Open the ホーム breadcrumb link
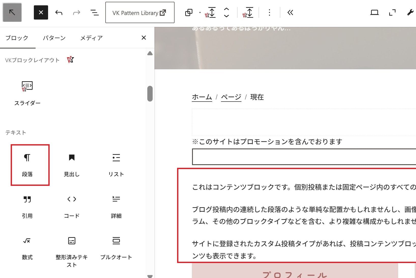416x278 pixels. tap(202, 97)
